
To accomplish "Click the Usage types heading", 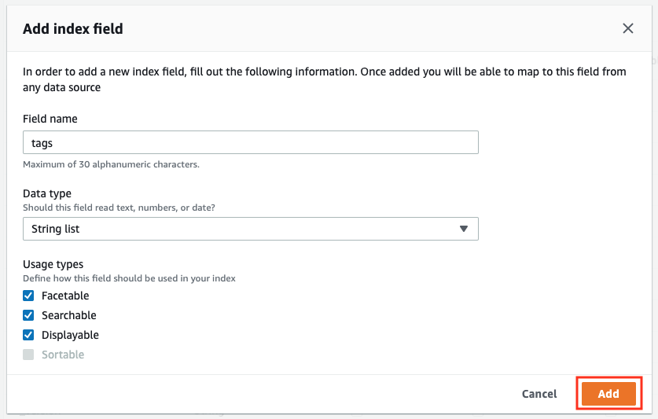I will pyautogui.click(x=53, y=264).
